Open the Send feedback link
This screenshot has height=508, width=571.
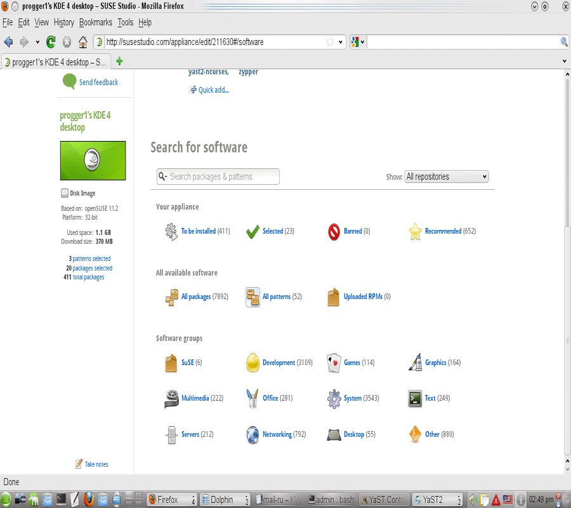pyautogui.click(x=99, y=83)
